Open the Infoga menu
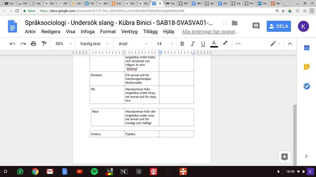This screenshot has height=177, width=316. pyautogui.click(x=88, y=31)
